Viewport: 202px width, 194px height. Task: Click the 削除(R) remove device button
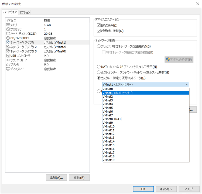tap(79, 178)
